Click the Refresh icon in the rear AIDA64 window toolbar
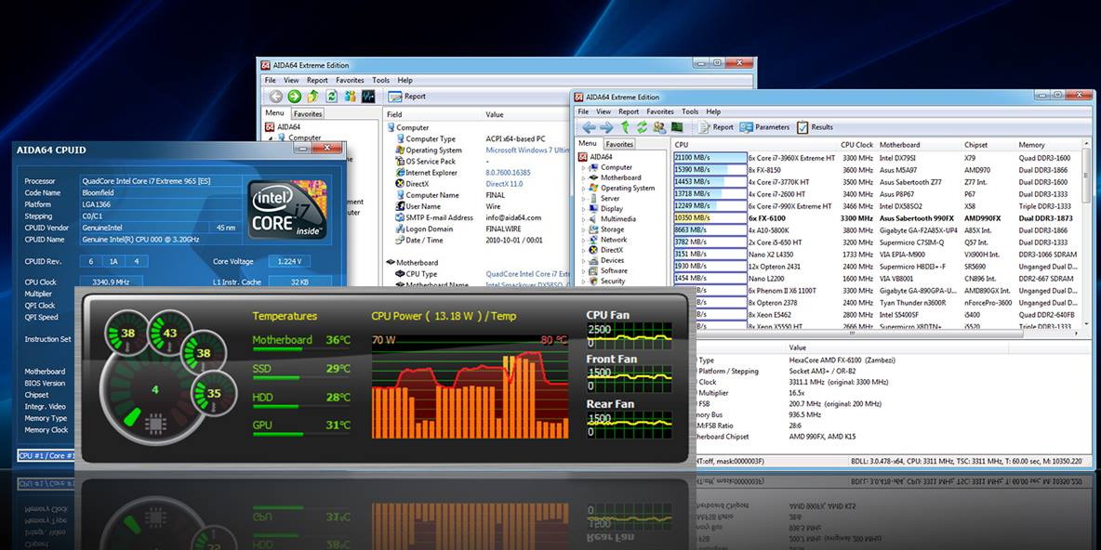This screenshot has height=550, width=1101. [331, 96]
